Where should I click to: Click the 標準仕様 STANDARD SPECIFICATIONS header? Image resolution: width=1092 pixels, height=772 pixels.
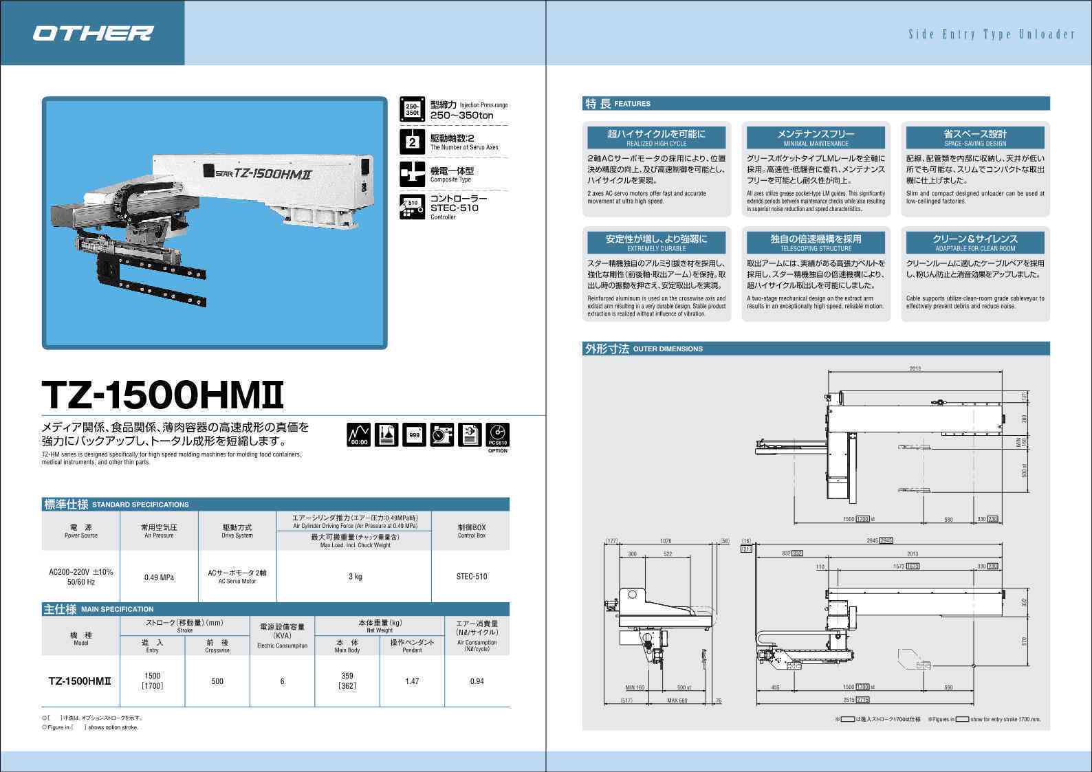coord(276,504)
